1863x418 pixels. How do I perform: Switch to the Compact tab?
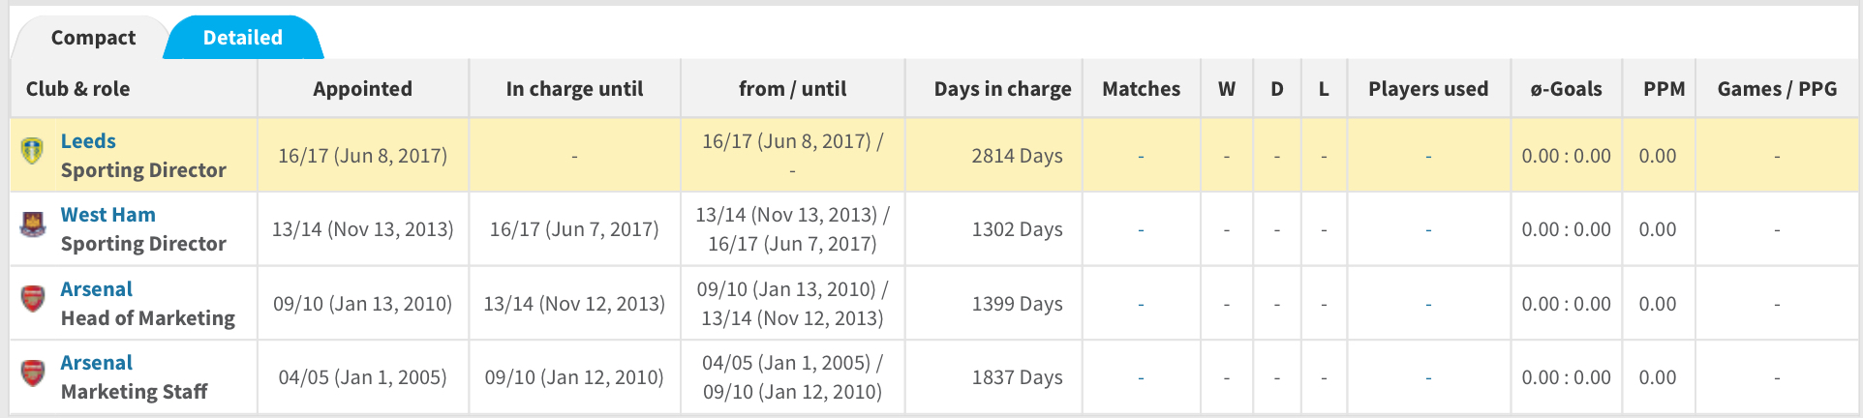click(x=93, y=38)
